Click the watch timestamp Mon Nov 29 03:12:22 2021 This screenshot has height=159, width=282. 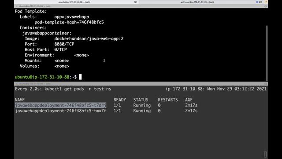tap(237, 89)
